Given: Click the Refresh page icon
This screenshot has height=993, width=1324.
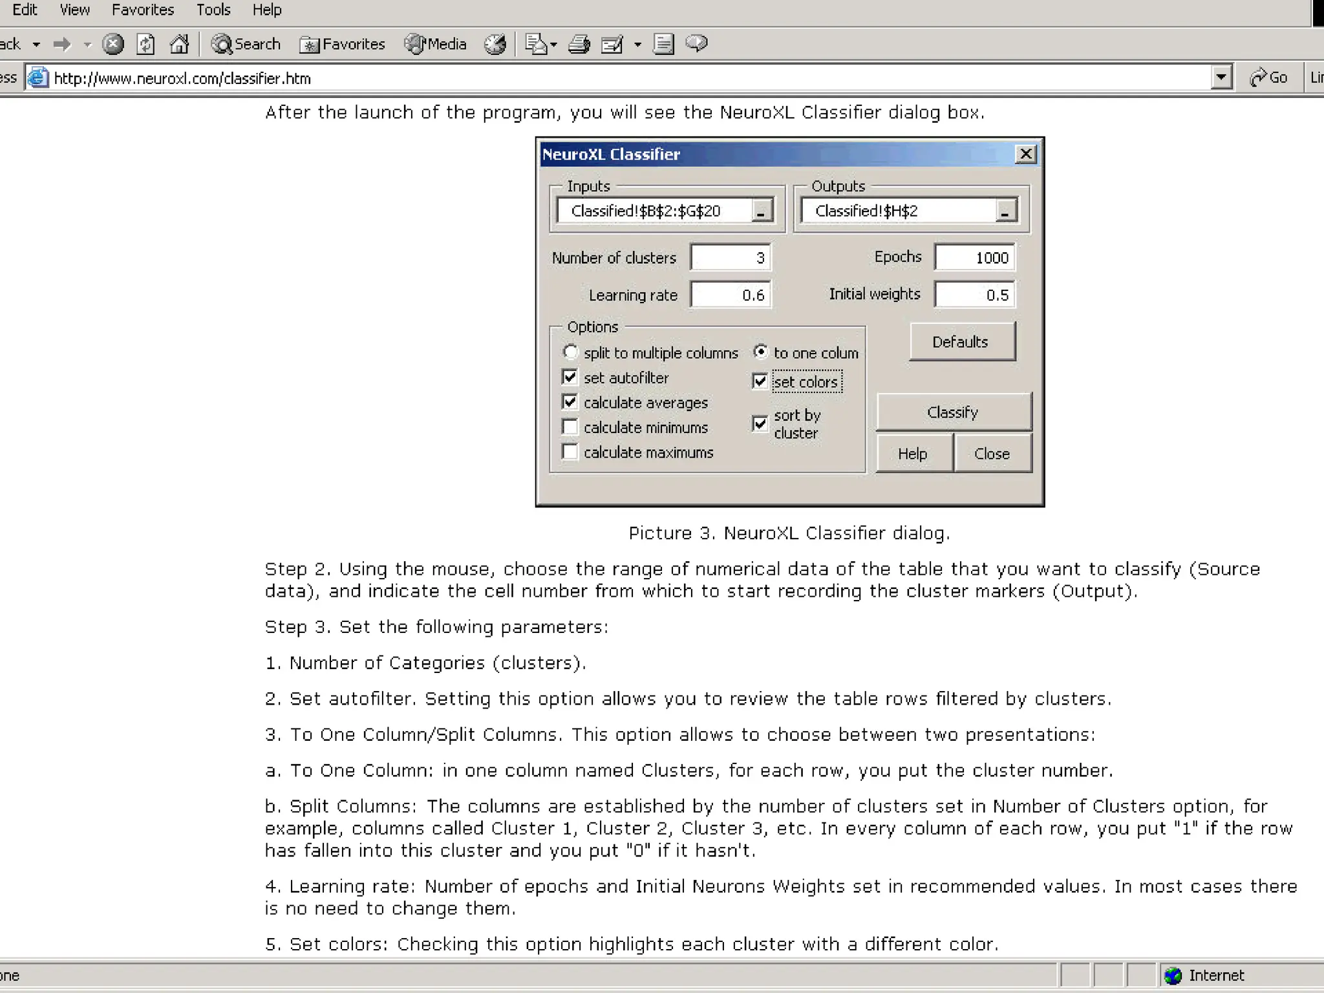Looking at the screenshot, I should point(145,44).
